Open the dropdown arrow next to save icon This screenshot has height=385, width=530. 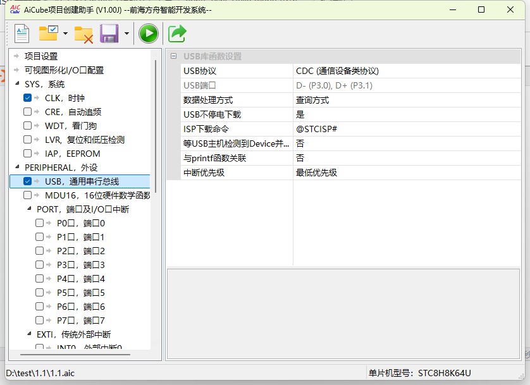(126, 34)
